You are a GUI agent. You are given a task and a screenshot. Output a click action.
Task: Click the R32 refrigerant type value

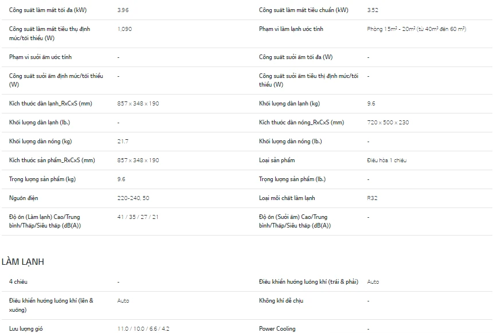373,198
